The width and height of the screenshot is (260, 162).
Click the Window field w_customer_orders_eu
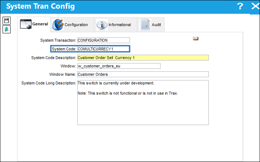119,66
